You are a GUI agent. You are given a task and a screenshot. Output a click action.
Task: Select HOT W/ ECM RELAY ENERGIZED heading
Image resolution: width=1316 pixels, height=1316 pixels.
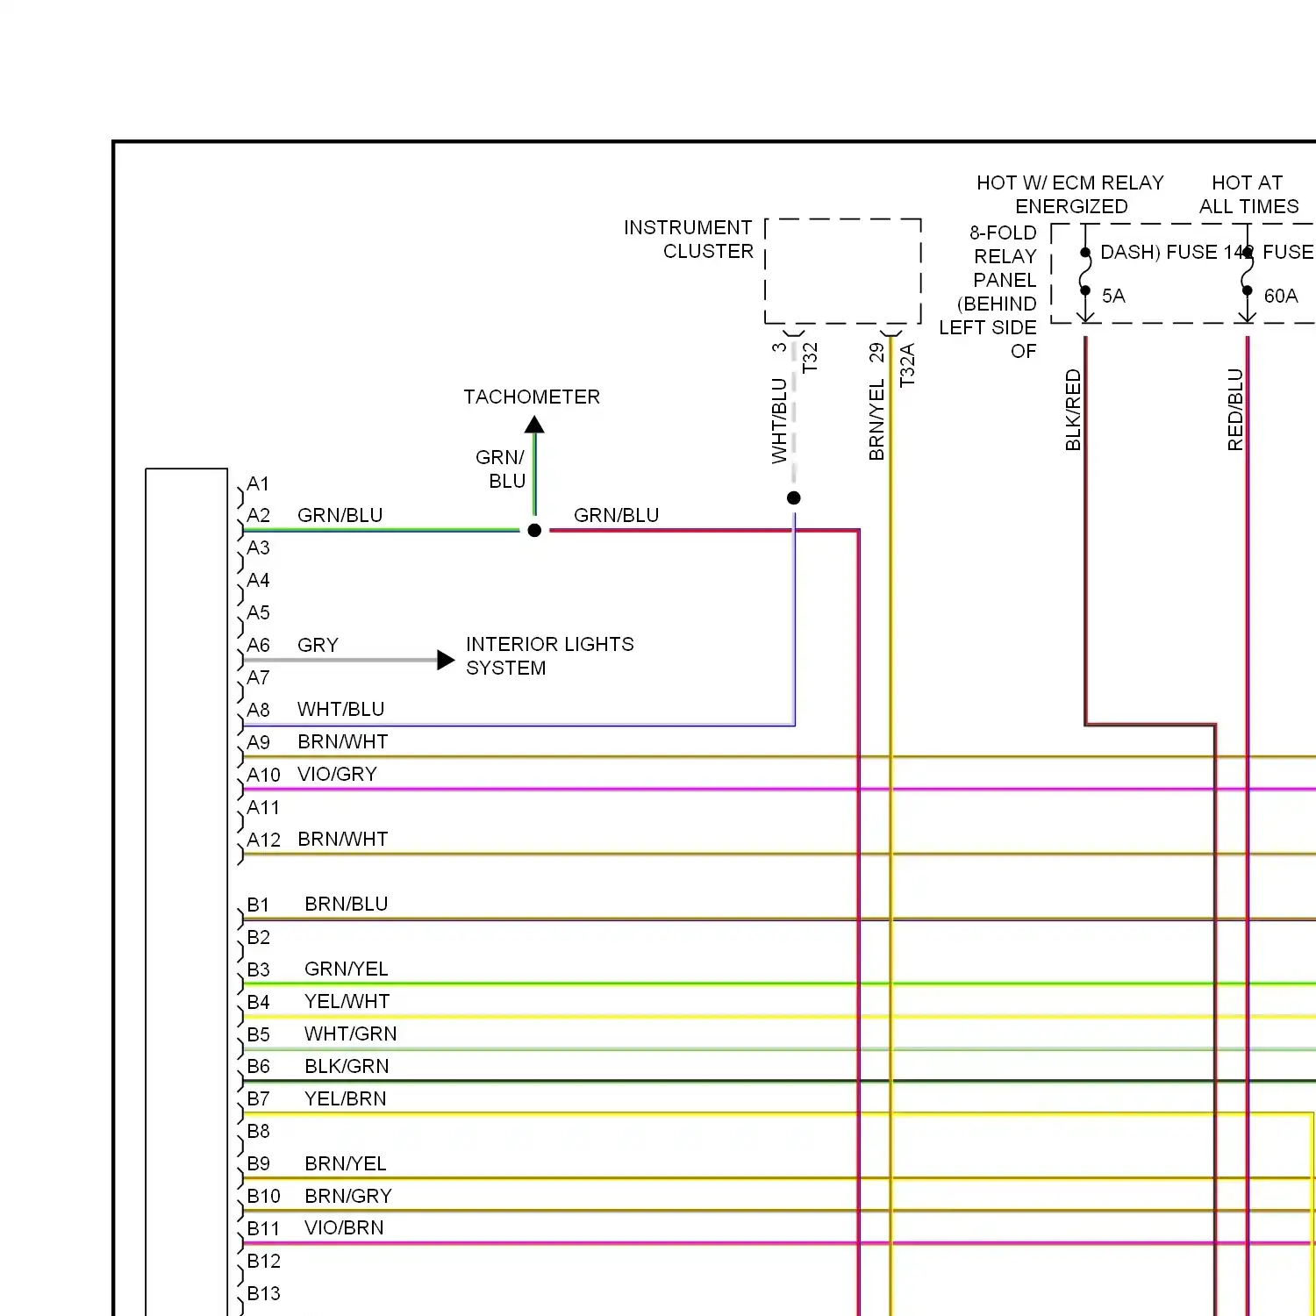pyautogui.click(x=1070, y=195)
